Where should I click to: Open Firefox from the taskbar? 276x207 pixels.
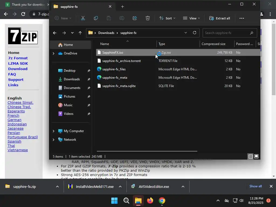(x=150, y=201)
